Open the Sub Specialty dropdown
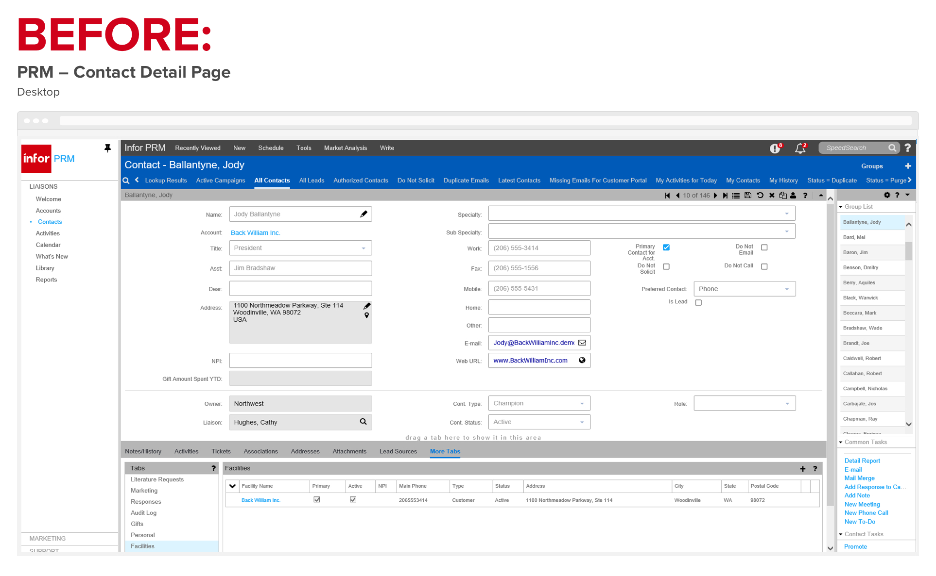 [x=641, y=231]
